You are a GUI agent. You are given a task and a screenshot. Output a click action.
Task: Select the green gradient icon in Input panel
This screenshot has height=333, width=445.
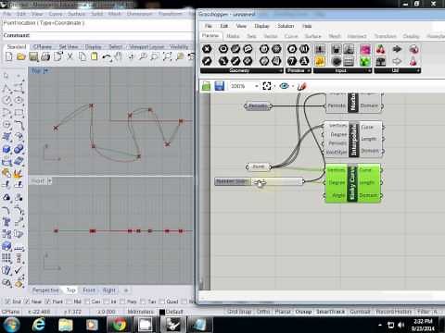[x=365, y=61]
